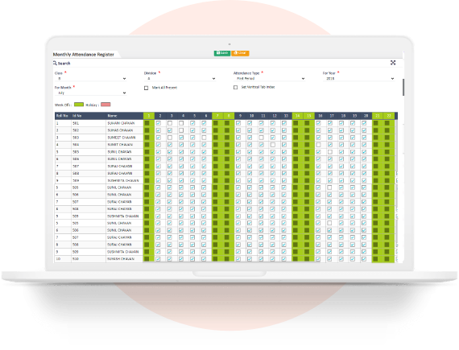Open the Class dropdown
The width and height of the screenshot is (459, 350).
pos(90,78)
